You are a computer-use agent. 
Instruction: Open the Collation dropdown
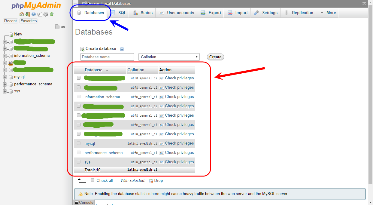(169, 57)
